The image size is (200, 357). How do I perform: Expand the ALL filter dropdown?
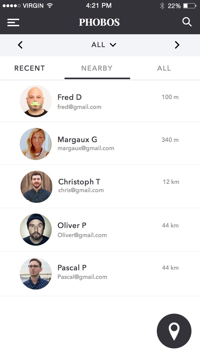coord(104,45)
